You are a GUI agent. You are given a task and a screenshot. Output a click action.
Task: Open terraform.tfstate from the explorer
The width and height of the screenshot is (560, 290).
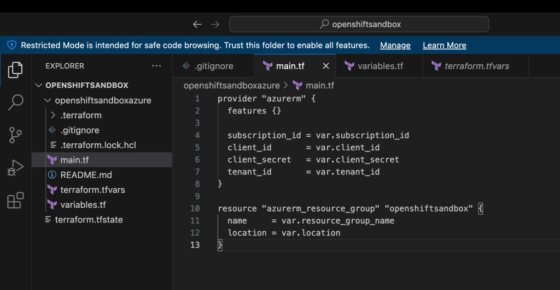point(102,220)
